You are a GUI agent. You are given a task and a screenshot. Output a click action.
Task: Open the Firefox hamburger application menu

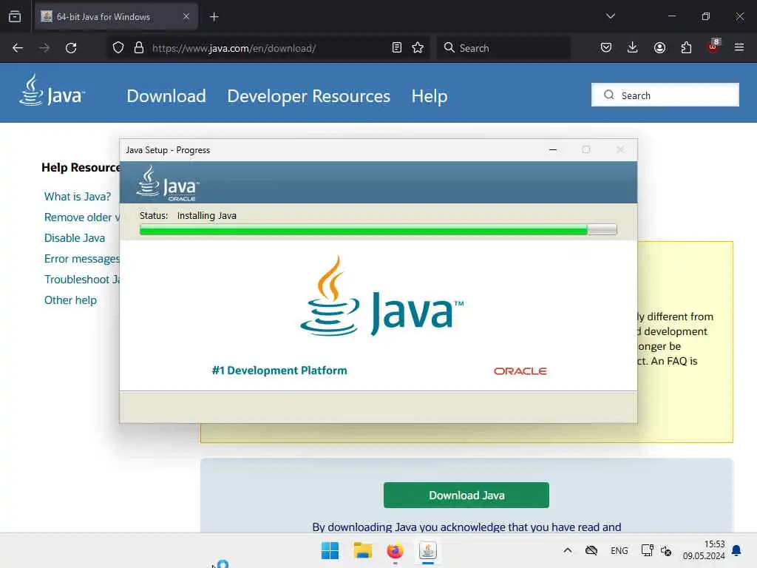click(x=739, y=48)
